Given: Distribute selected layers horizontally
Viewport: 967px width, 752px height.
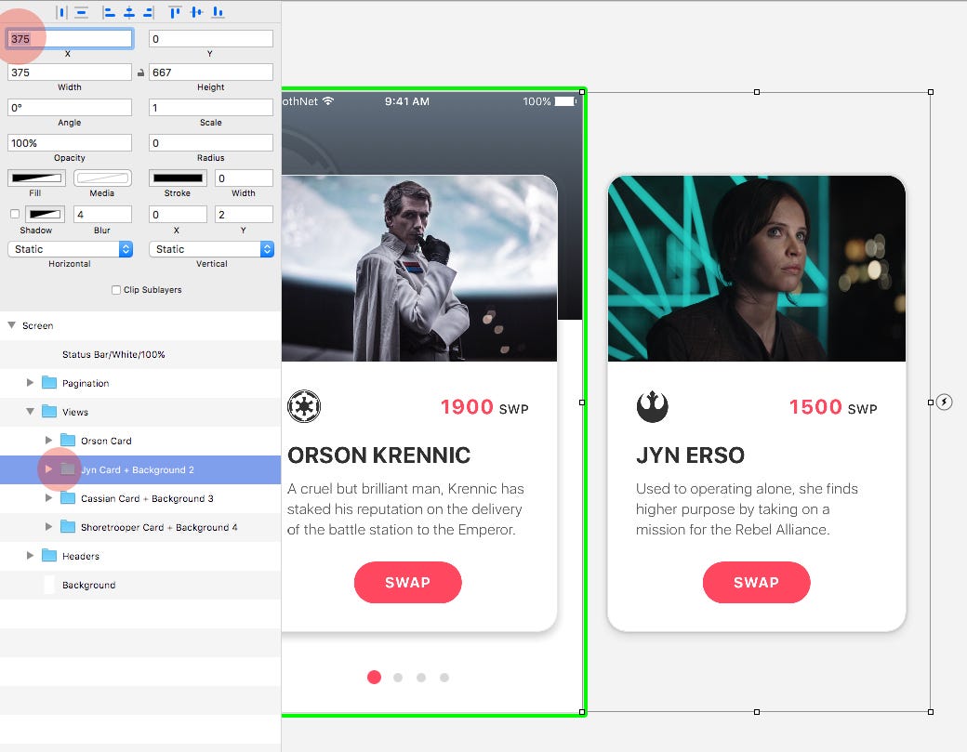Looking at the screenshot, I should tap(61, 12).
